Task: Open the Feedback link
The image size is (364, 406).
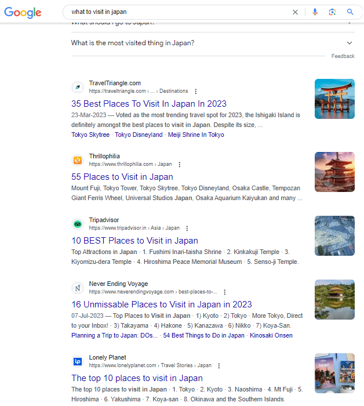Action: point(343,56)
